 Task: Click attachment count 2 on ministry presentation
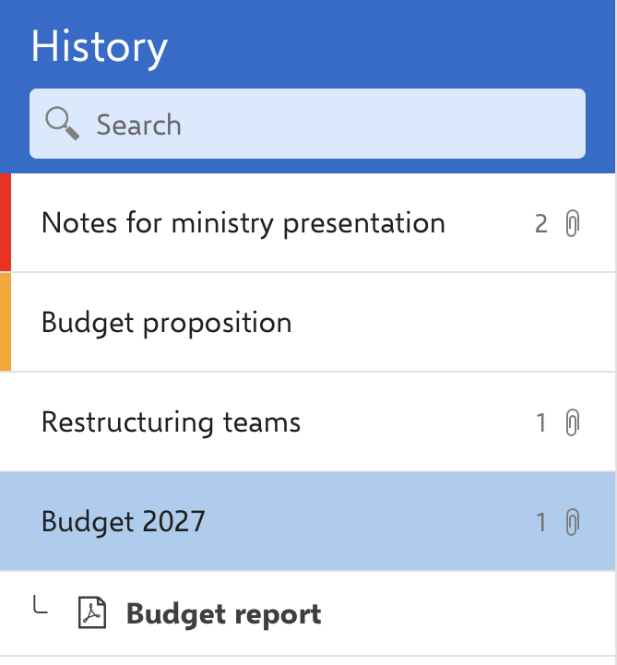[540, 224]
